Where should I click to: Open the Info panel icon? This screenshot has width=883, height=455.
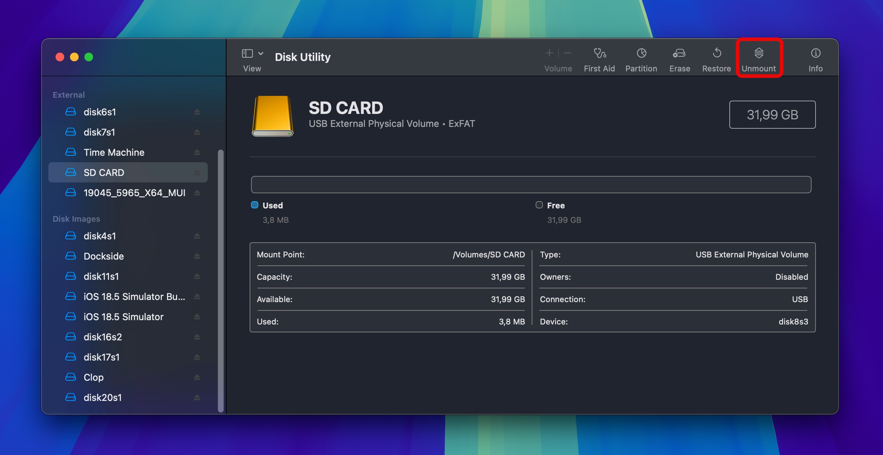click(x=816, y=53)
